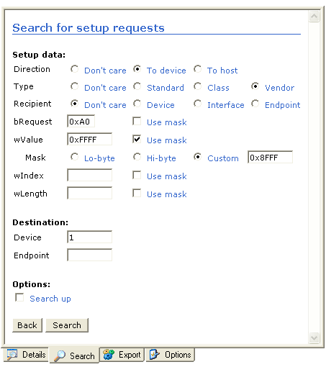Click the Back button
This screenshot has width=326, height=367.
[27, 325]
